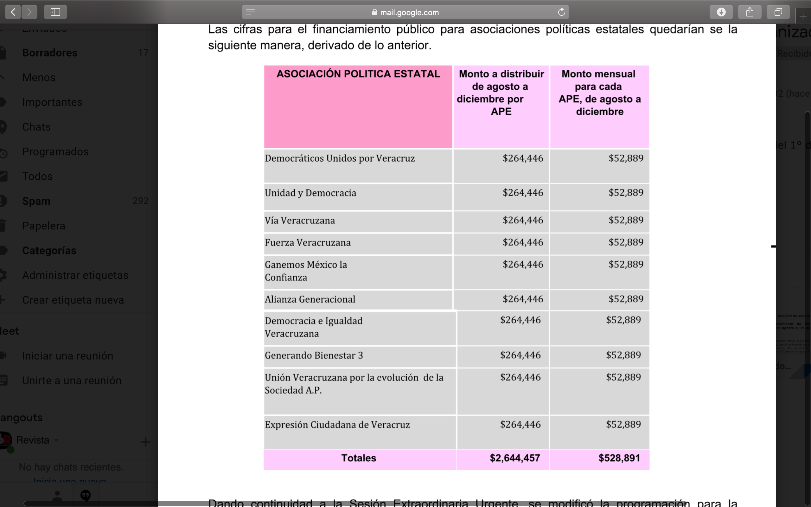Expand Categorías section

[x=49, y=250]
